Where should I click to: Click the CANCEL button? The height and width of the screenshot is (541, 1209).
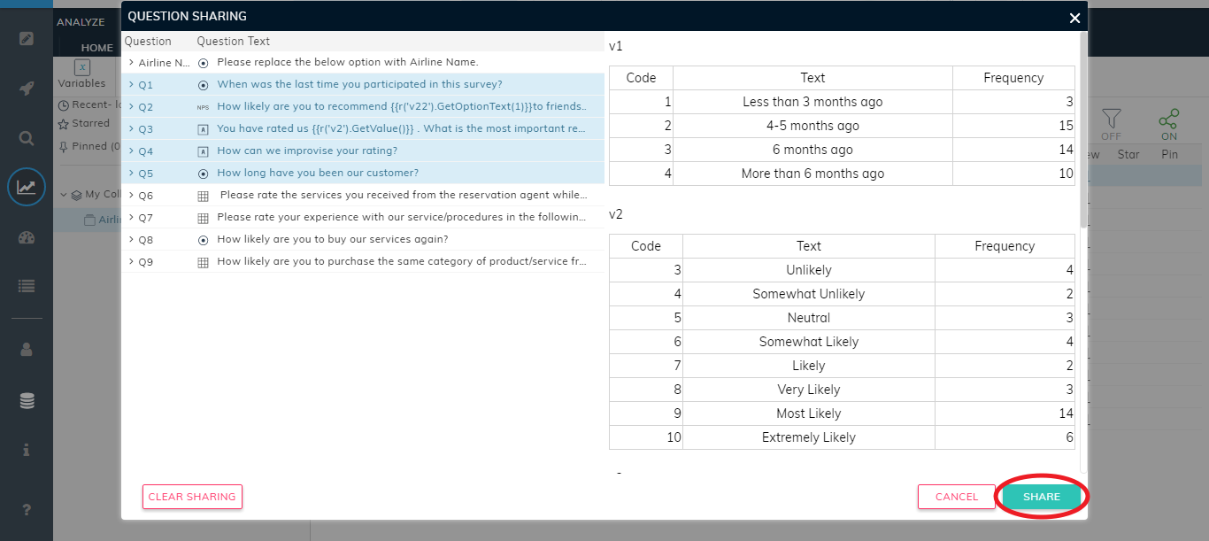[x=957, y=497]
